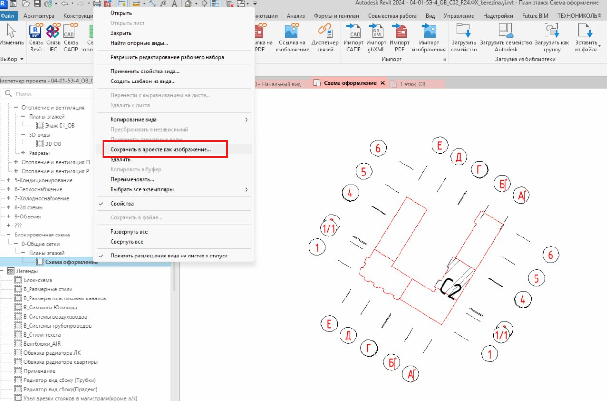Open Диспетчер связей icon

point(325,31)
